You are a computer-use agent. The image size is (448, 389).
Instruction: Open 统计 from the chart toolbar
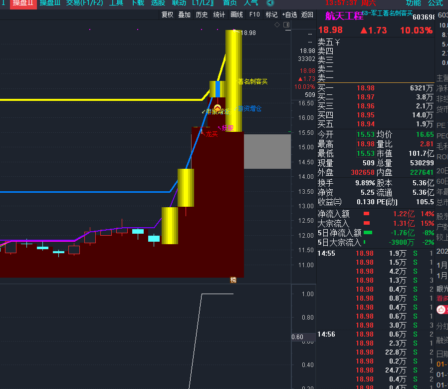[219, 14]
